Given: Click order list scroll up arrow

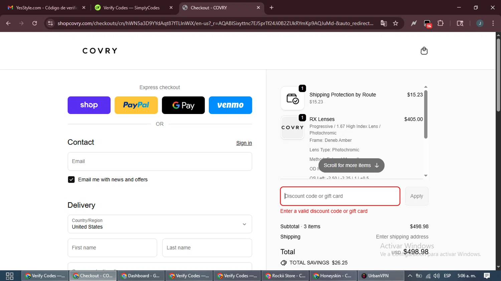Looking at the screenshot, I should tap(426, 87).
